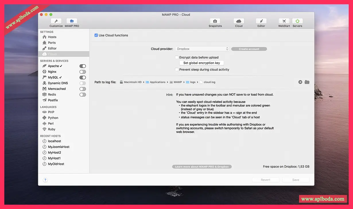Click Set global encryption key
Viewport: 353px width, 209px height.
(201, 63)
